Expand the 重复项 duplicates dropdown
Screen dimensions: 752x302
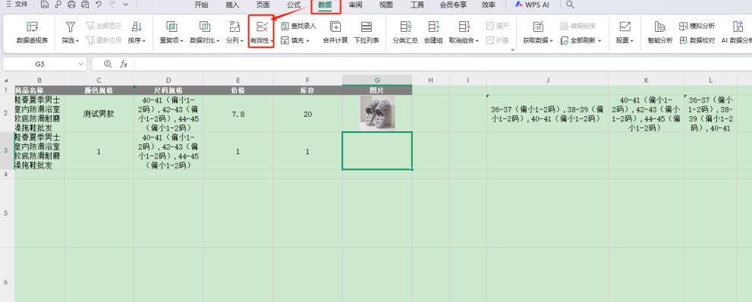point(171,41)
